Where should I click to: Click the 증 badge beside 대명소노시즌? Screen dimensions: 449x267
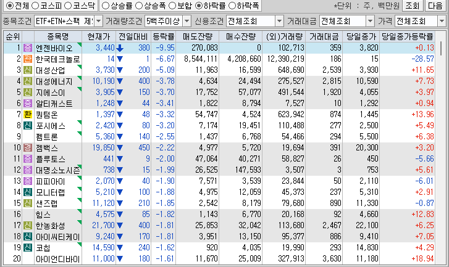[28, 170]
